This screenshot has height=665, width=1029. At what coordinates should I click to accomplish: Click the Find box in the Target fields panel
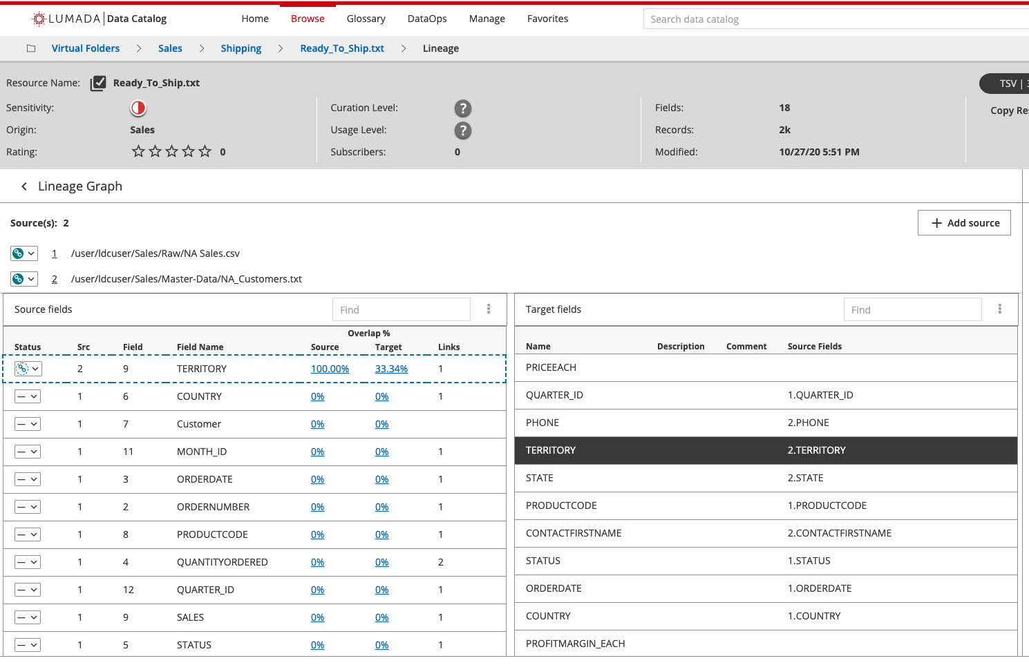pos(912,309)
